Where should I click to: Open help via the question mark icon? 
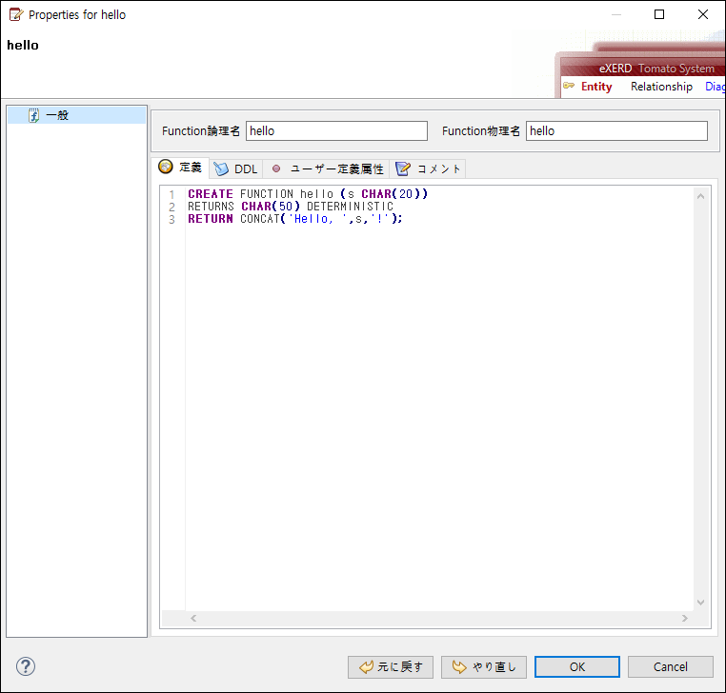[x=26, y=666]
